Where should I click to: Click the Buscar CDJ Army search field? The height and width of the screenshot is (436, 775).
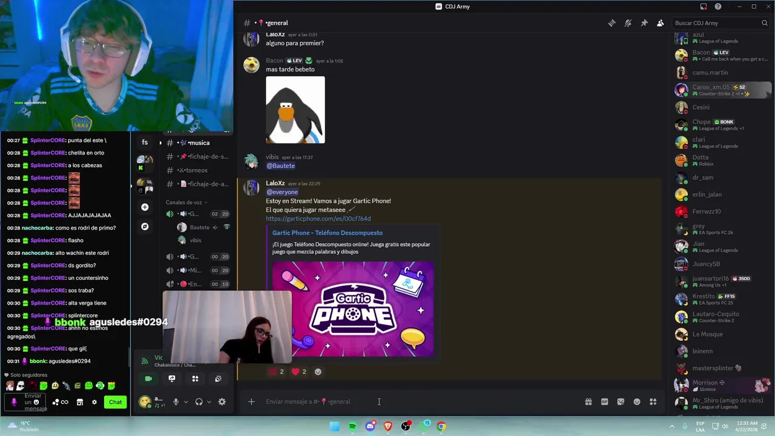(x=721, y=23)
